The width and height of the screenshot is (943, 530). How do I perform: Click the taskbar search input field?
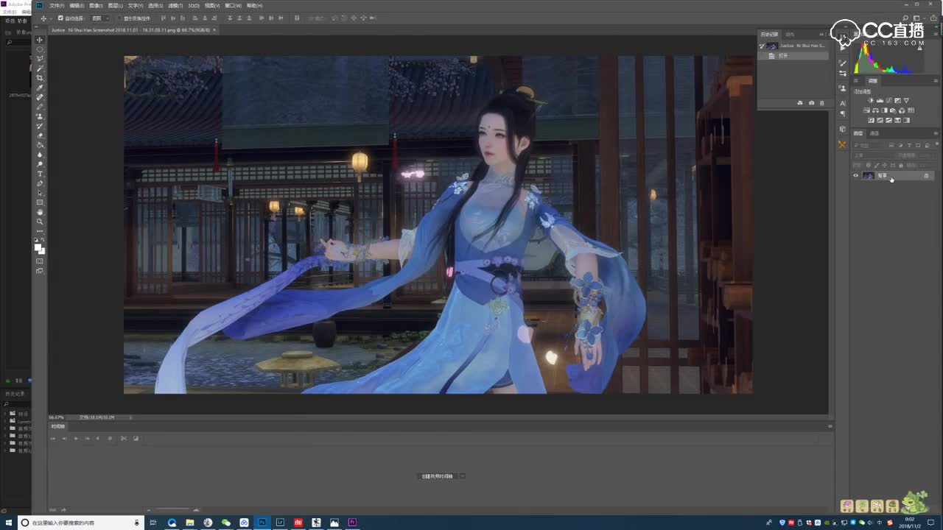[80, 523]
